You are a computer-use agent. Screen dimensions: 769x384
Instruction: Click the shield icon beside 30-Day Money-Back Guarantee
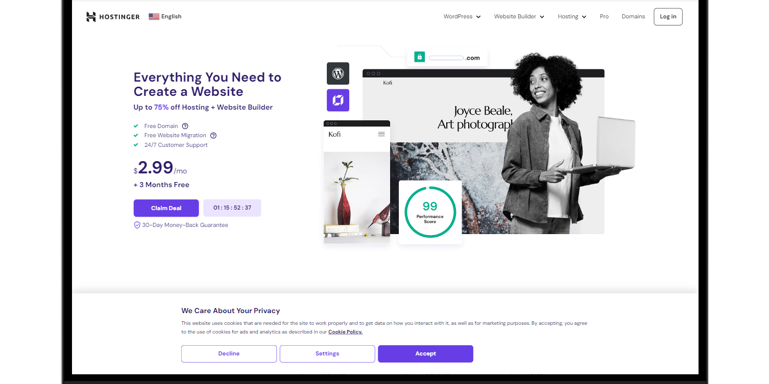pyautogui.click(x=137, y=225)
